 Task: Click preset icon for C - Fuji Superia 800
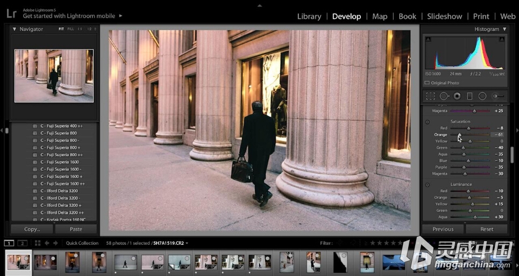tap(35, 133)
